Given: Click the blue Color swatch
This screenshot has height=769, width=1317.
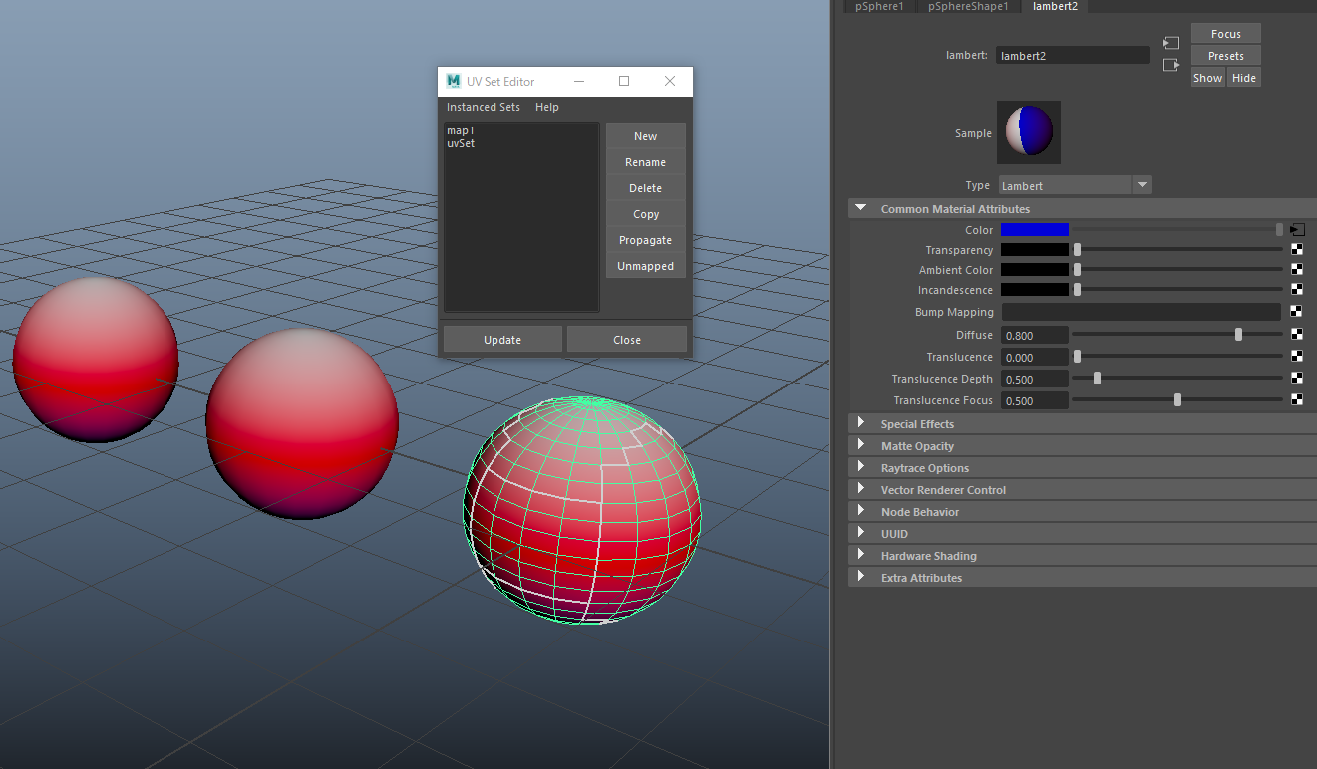Looking at the screenshot, I should click(x=1034, y=230).
